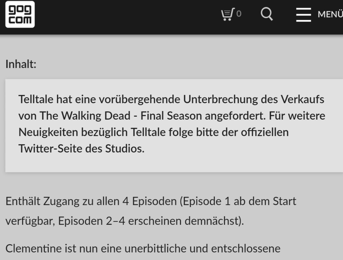The height and width of the screenshot is (260, 343).
Task: Click the words Unterbrechung des Verkaufs
Action: (x=254, y=99)
